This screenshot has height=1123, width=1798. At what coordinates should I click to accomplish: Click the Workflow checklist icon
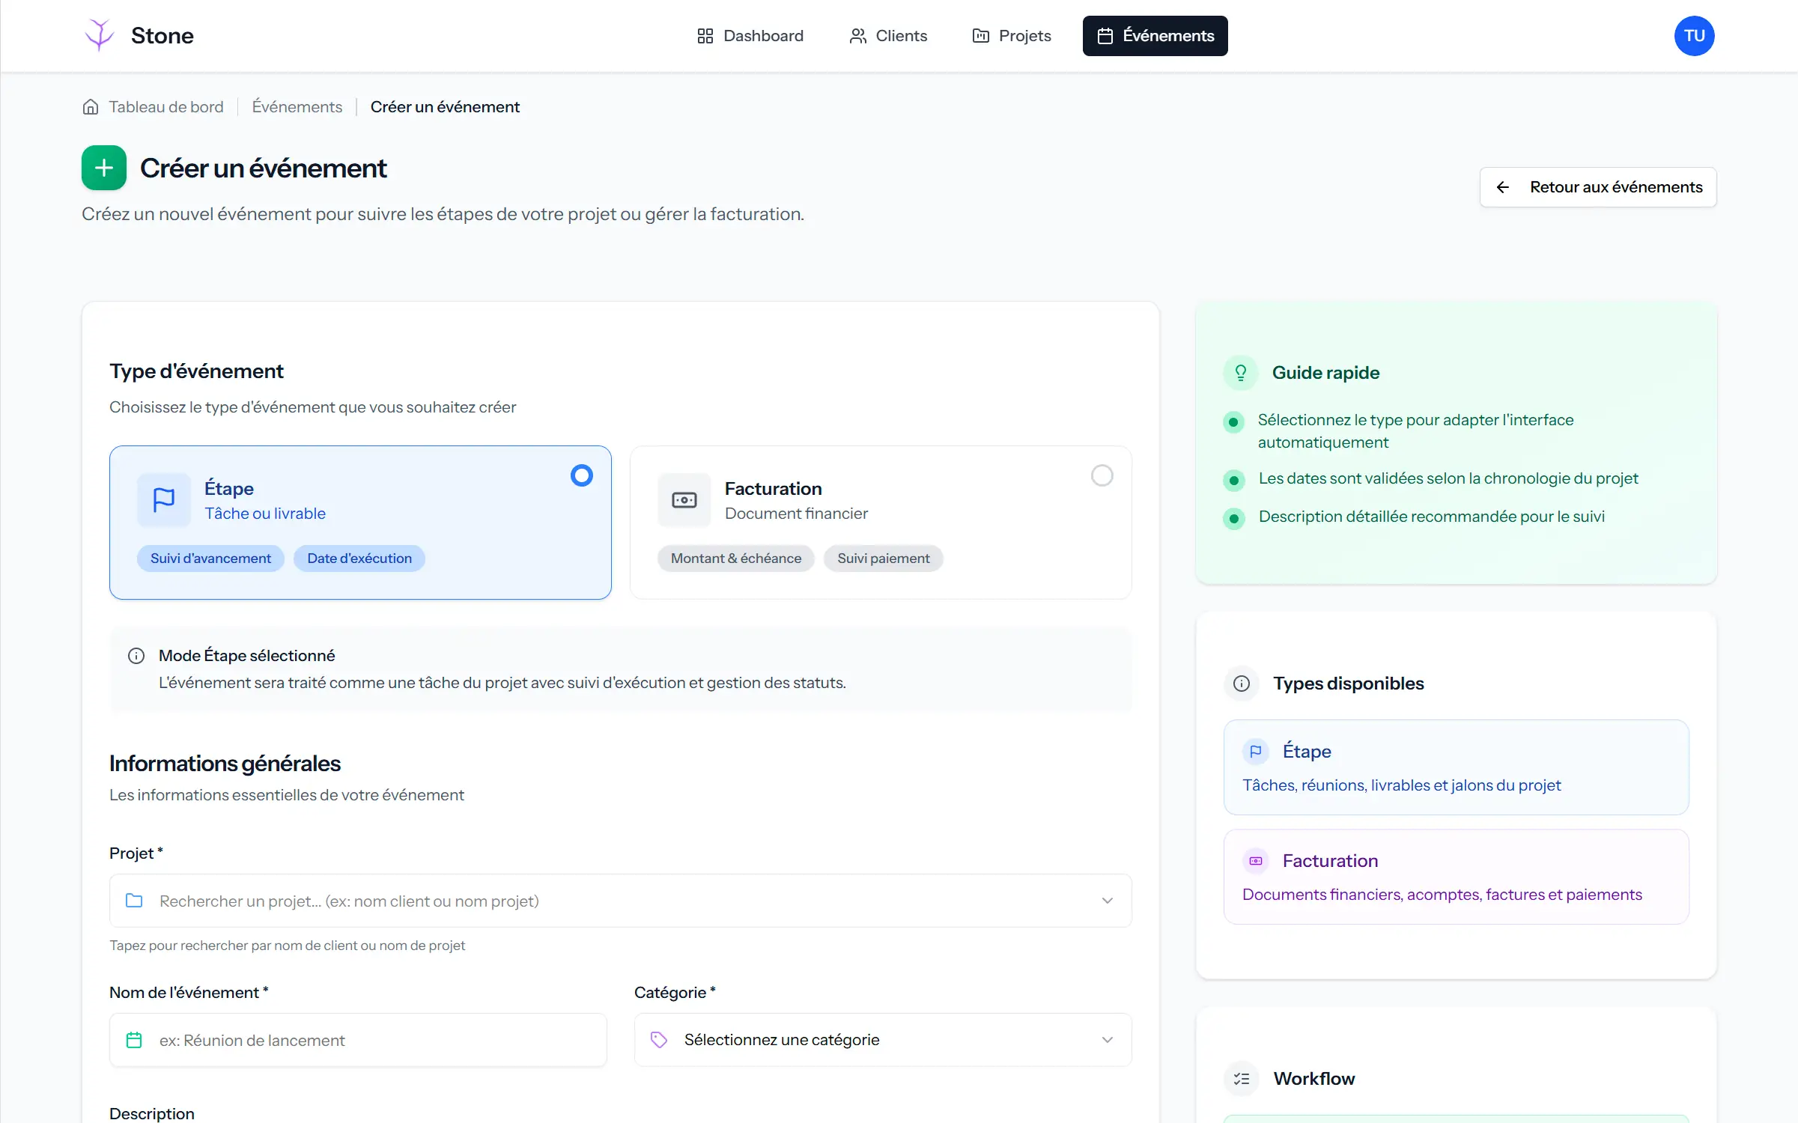click(x=1241, y=1078)
